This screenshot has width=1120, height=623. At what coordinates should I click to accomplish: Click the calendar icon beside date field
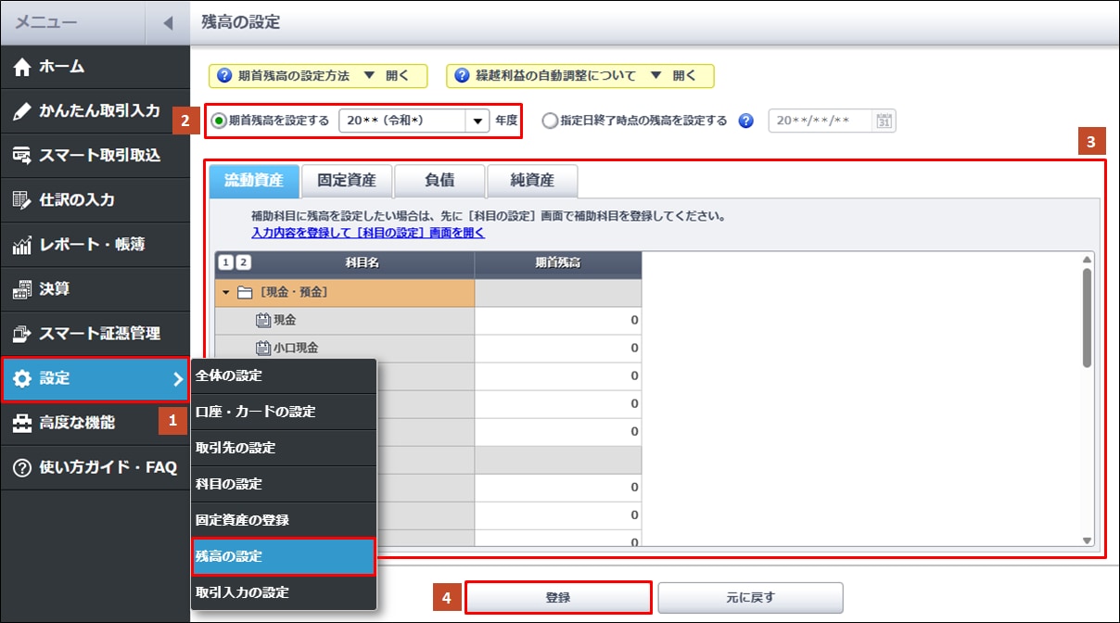tap(885, 121)
